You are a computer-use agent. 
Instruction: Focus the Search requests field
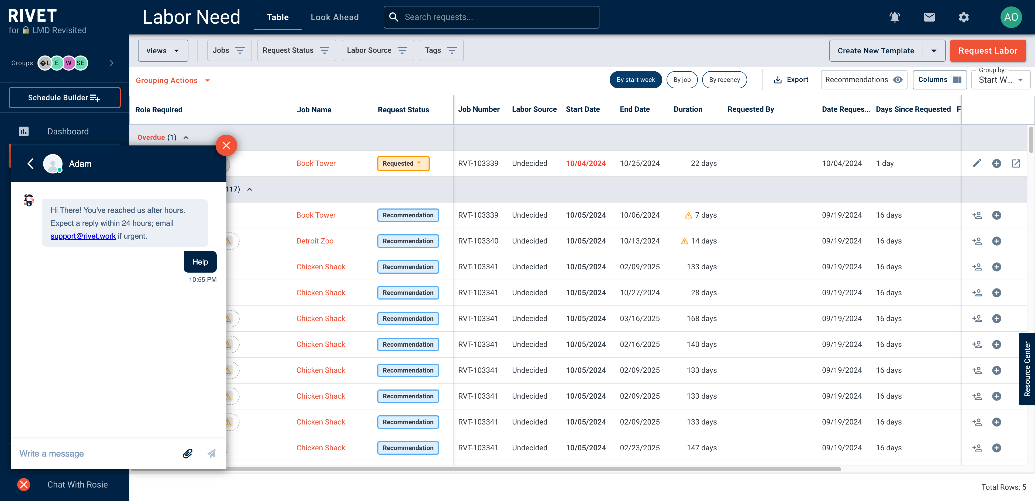point(491,17)
